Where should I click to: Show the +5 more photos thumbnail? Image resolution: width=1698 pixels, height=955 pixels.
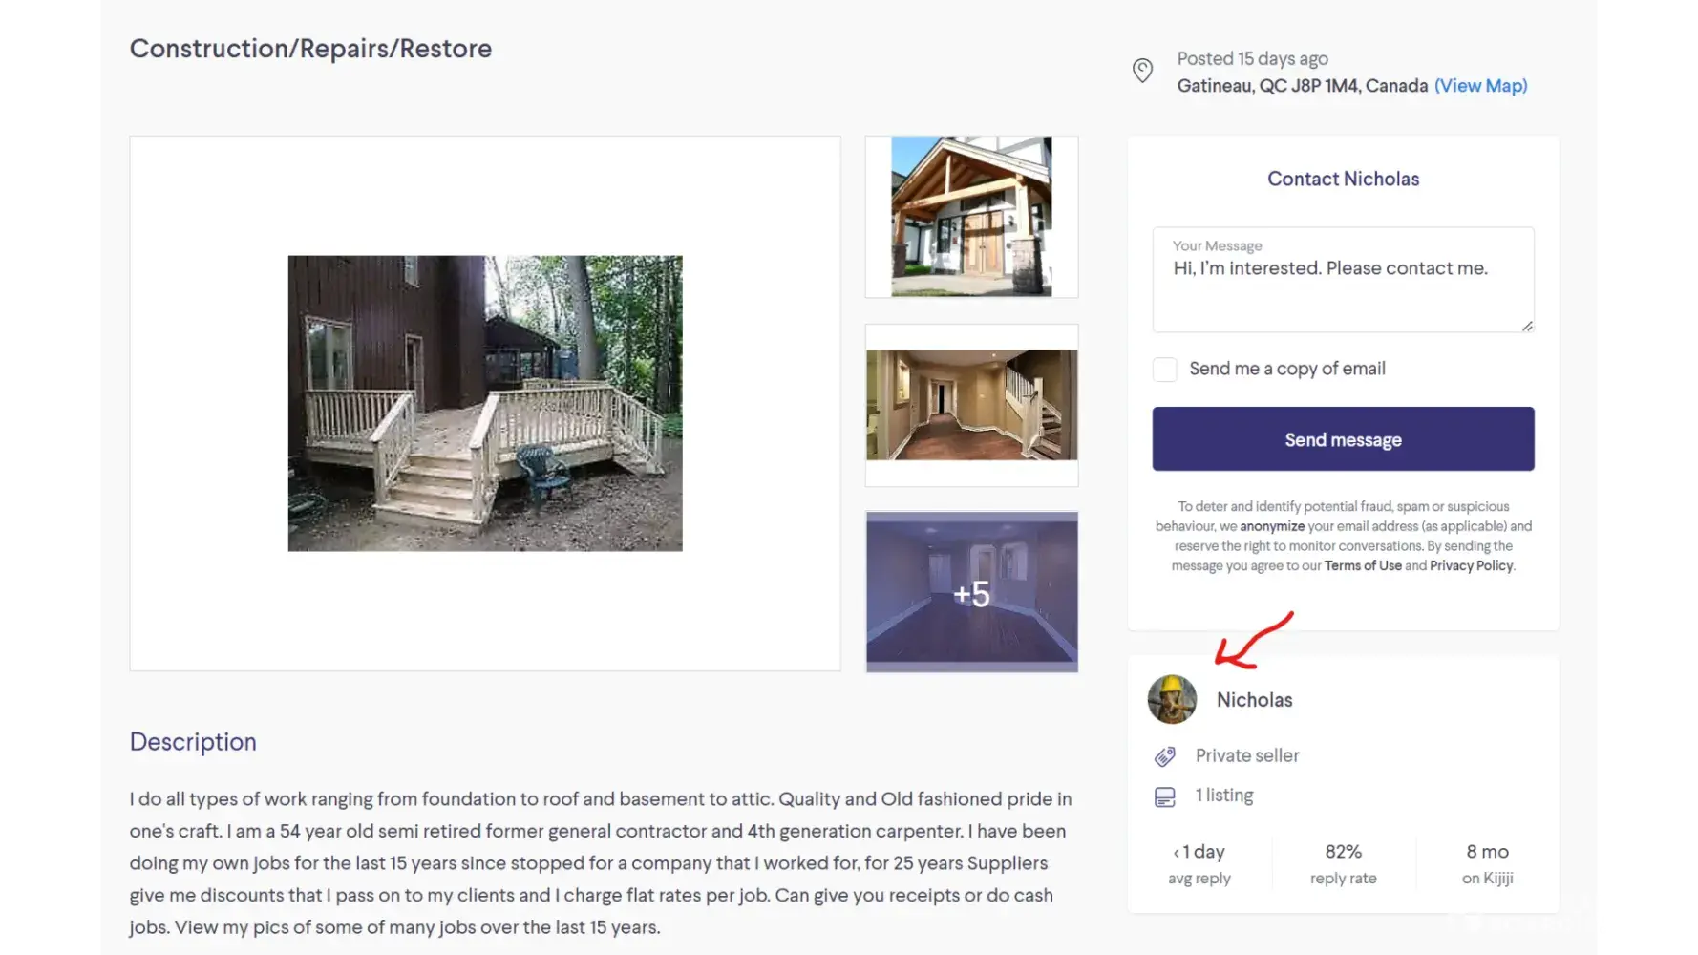pos(971,592)
